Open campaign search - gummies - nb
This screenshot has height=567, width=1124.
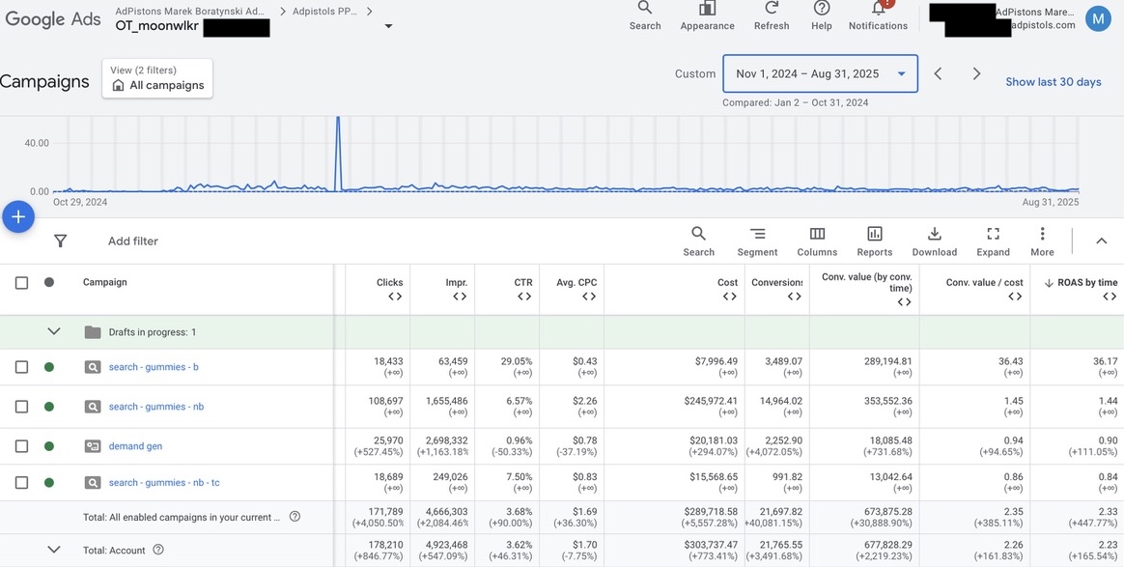(x=156, y=407)
